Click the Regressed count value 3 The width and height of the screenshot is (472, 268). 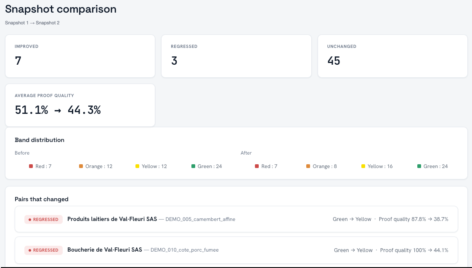pos(174,60)
